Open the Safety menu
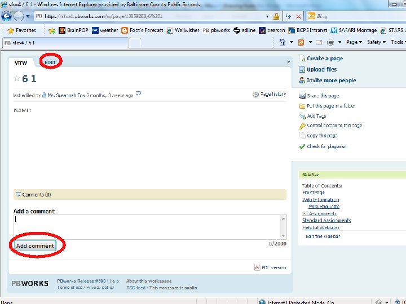Screen dimensions: 406x304 (376, 42)
